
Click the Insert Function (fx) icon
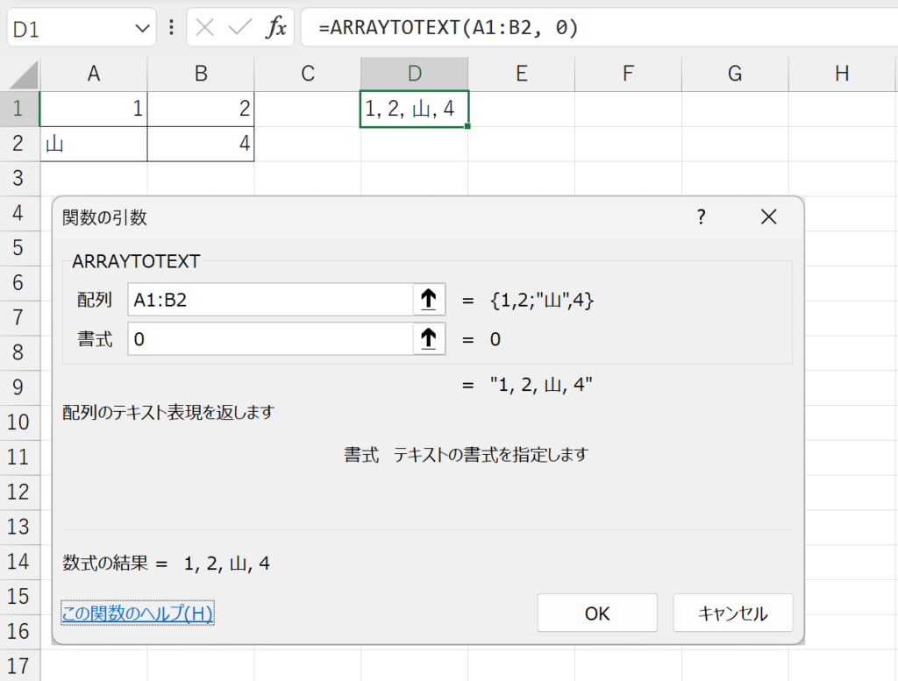[x=277, y=27]
